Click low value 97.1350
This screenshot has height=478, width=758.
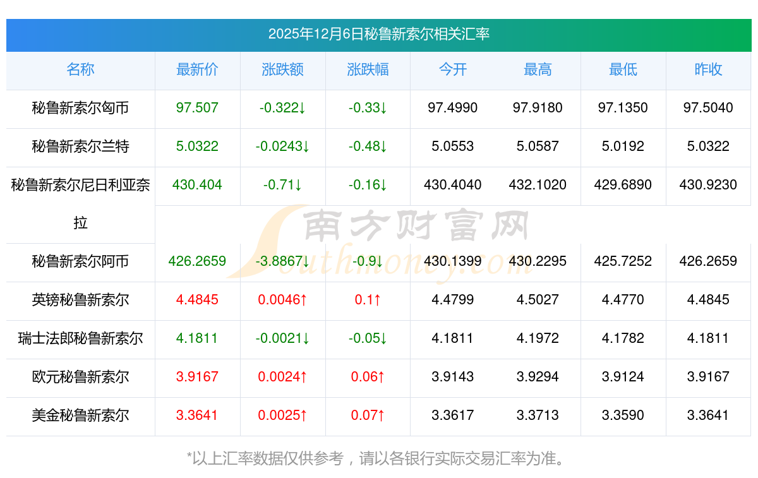(623, 108)
